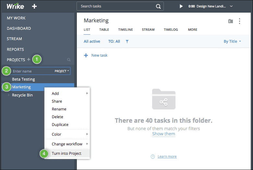Open the By Title sort dropdown
The image size is (253, 170).
pos(232,41)
